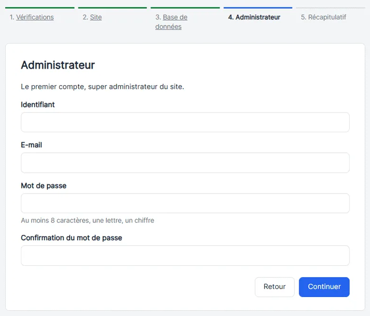Image resolution: width=370 pixels, height=316 pixels.
Task: Click the Identifiant label
Action: click(38, 104)
